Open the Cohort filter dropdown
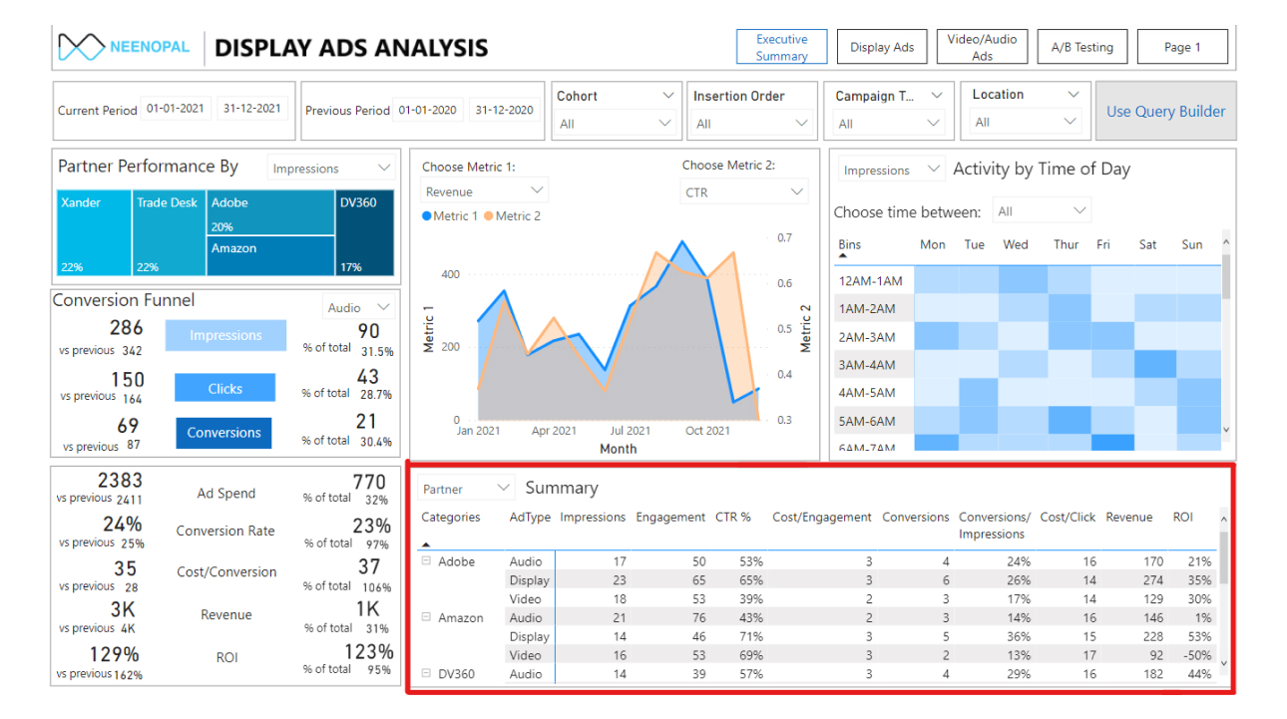 pyautogui.click(x=617, y=123)
